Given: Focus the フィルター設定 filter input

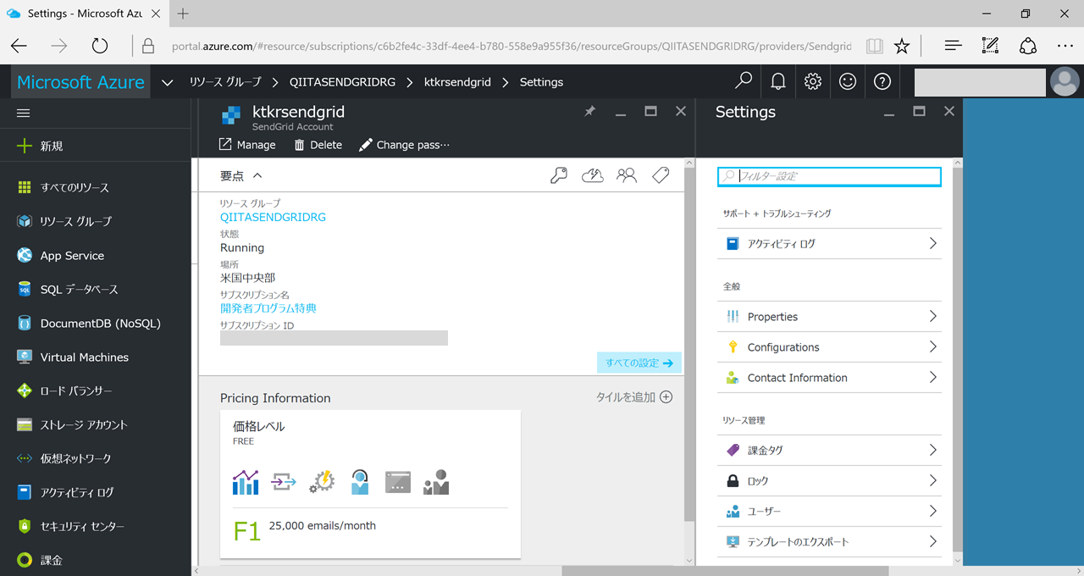Looking at the screenshot, I should click(x=829, y=176).
